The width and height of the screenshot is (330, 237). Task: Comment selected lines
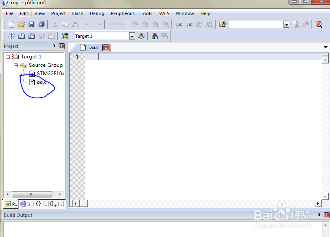pyautogui.click(x=199, y=24)
